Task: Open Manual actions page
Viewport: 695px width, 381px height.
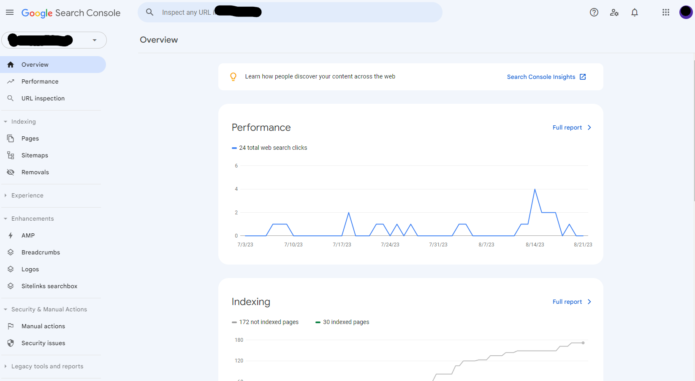Action: 53,326
